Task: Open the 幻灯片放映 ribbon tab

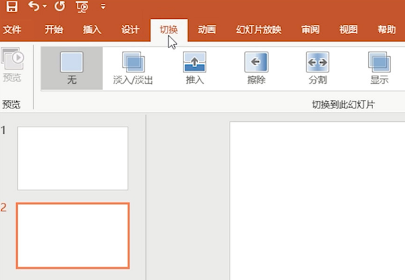Action: [x=258, y=29]
